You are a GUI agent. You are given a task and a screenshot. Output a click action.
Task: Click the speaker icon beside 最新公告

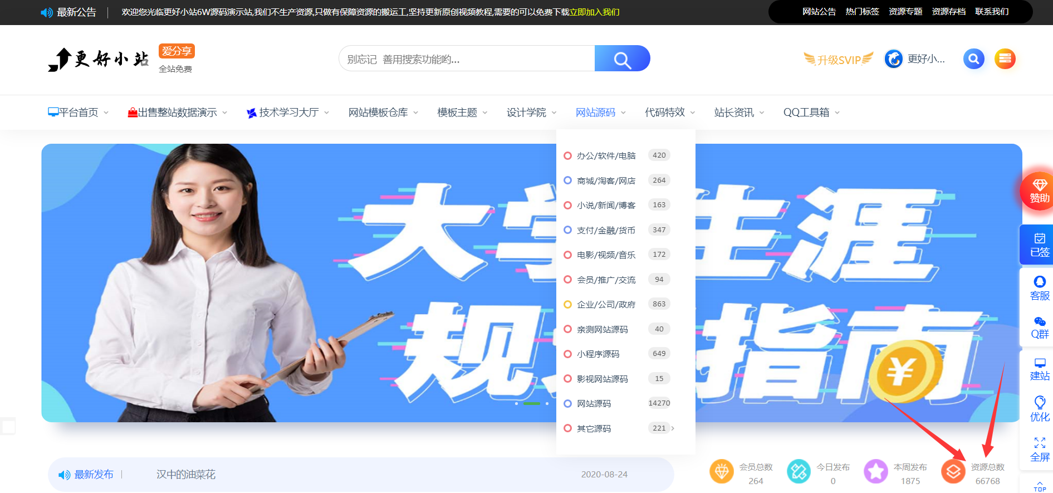click(x=47, y=12)
